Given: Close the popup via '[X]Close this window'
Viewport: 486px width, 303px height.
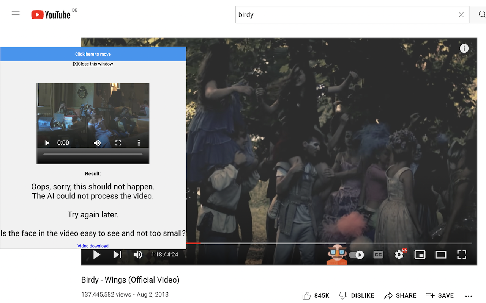Looking at the screenshot, I should click(93, 64).
